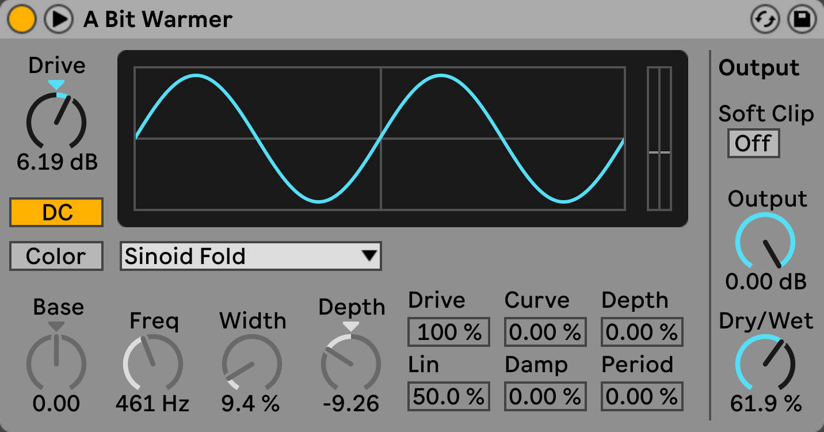Turn on Soft Clip
The image size is (824, 432).
pos(753,143)
